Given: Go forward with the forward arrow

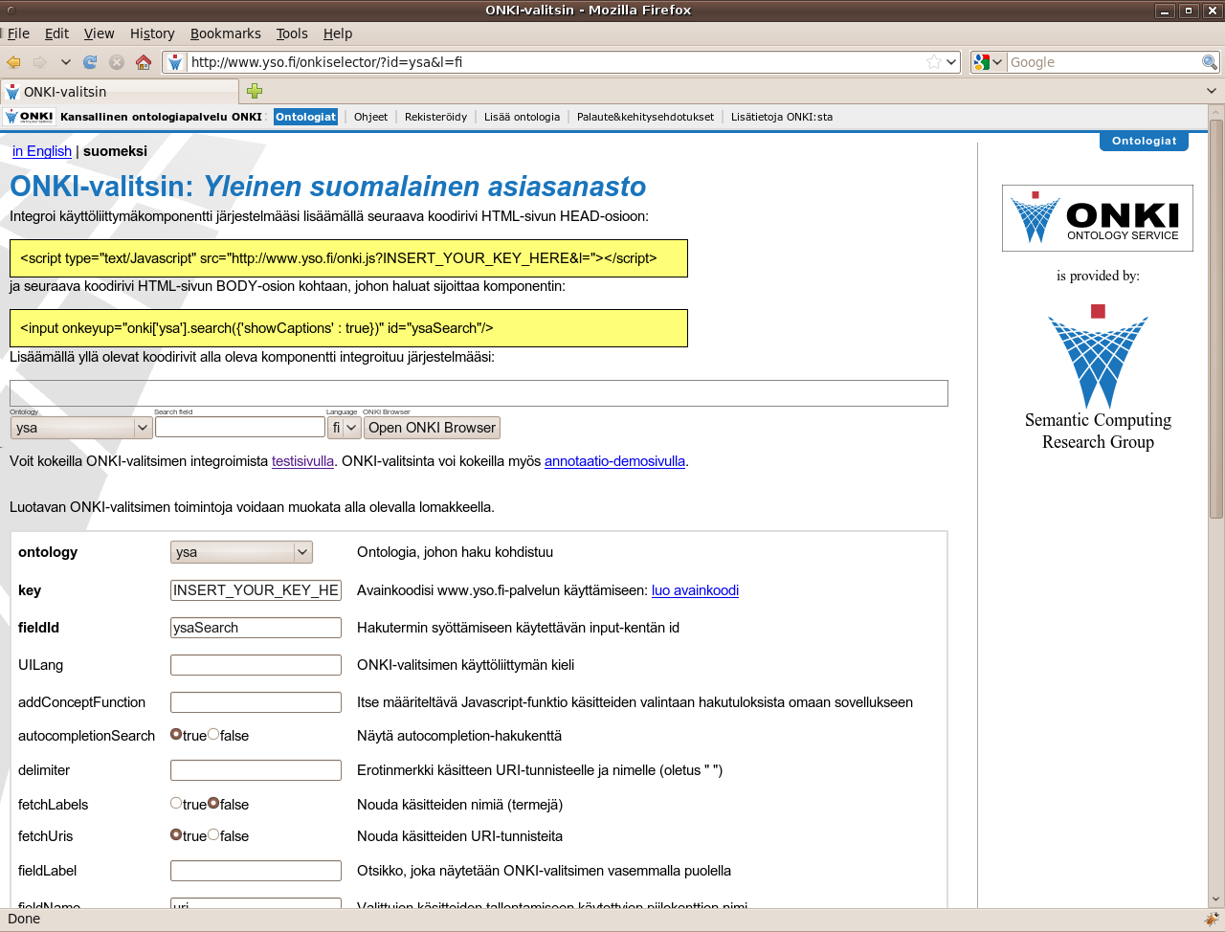Looking at the screenshot, I should pos(39,62).
